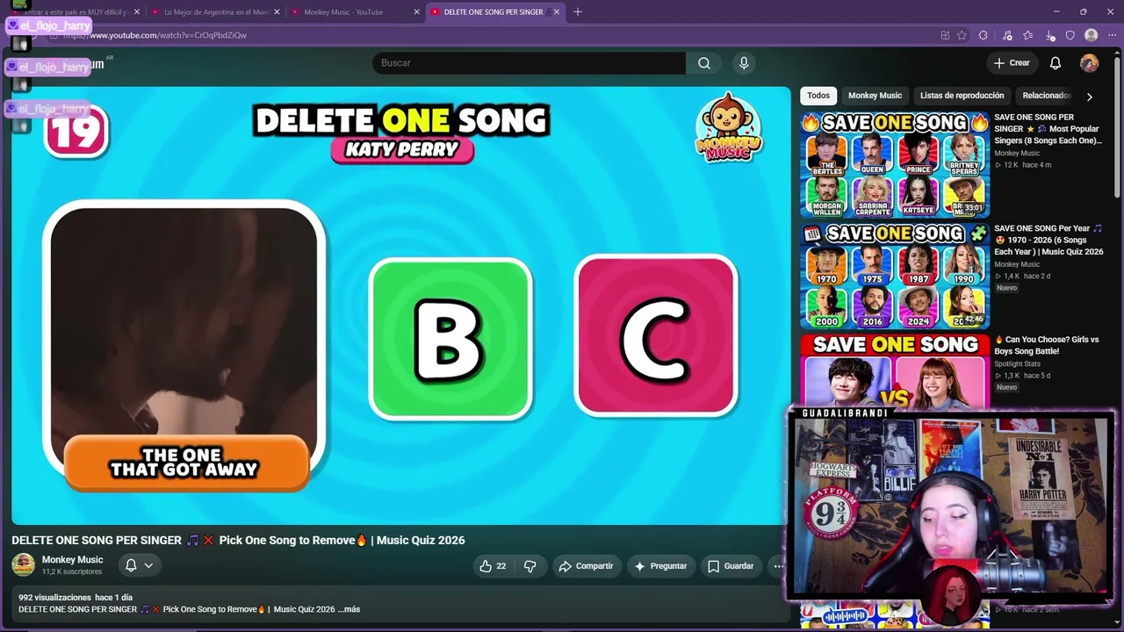This screenshot has width=1124, height=632.
Task: Select the Todos filter chip
Action: [818, 96]
